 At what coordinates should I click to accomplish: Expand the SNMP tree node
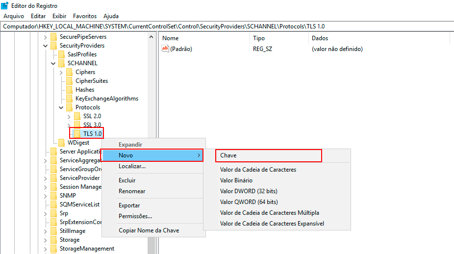coord(45,196)
